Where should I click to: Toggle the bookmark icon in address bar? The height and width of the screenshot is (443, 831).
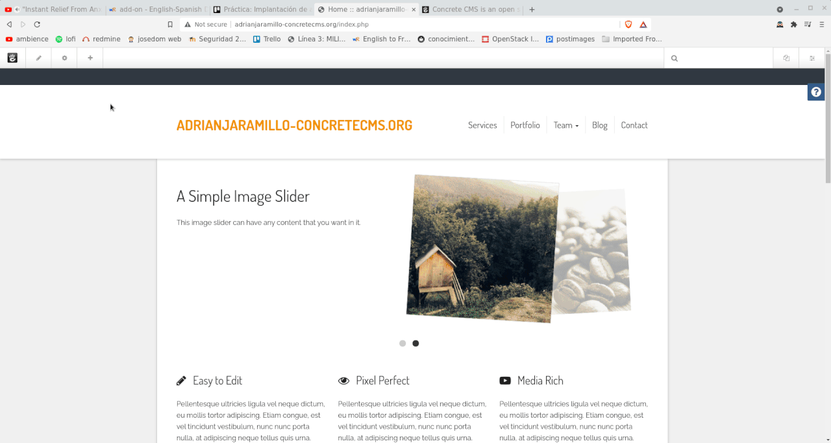coord(170,25)
